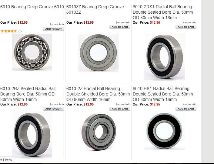Add the 6010-2Z shielded bearing to cart

coord(120,109)
